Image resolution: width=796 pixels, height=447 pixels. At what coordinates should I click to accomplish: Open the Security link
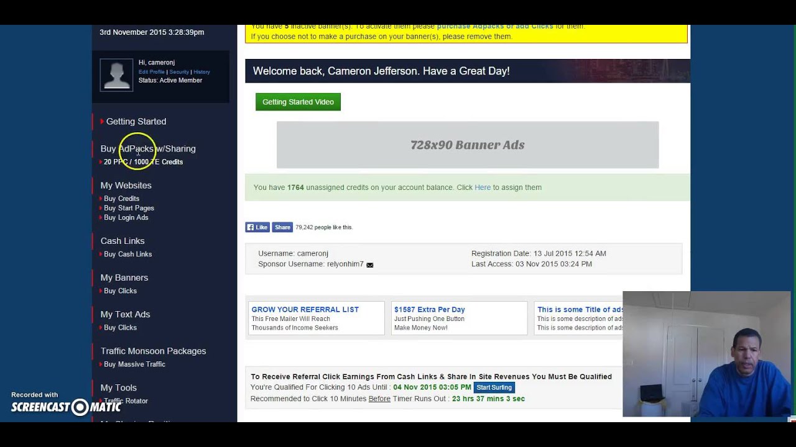point(179,72)
